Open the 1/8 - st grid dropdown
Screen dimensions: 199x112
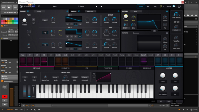coord(162,105)
